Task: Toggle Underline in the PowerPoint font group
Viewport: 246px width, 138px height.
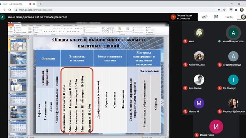Action: click(x=49, y=31)
